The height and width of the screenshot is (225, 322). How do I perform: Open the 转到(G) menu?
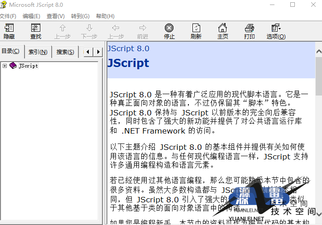click(x=80, y=16)
